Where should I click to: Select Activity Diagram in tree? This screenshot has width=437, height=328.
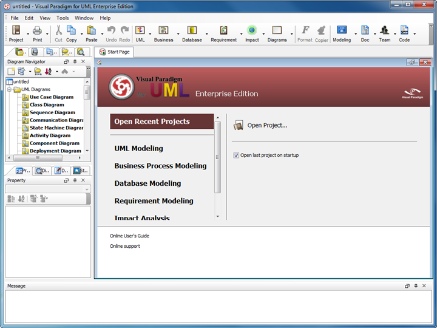tap(50, 135)
